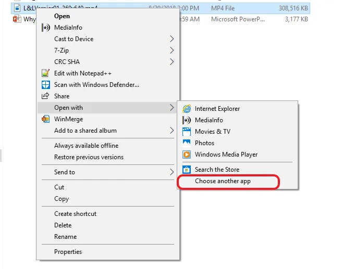The height and width of the screenshot is (269, 343).
Task: Click the MediaInfo icon in context menu
Action: pos(46,28)
